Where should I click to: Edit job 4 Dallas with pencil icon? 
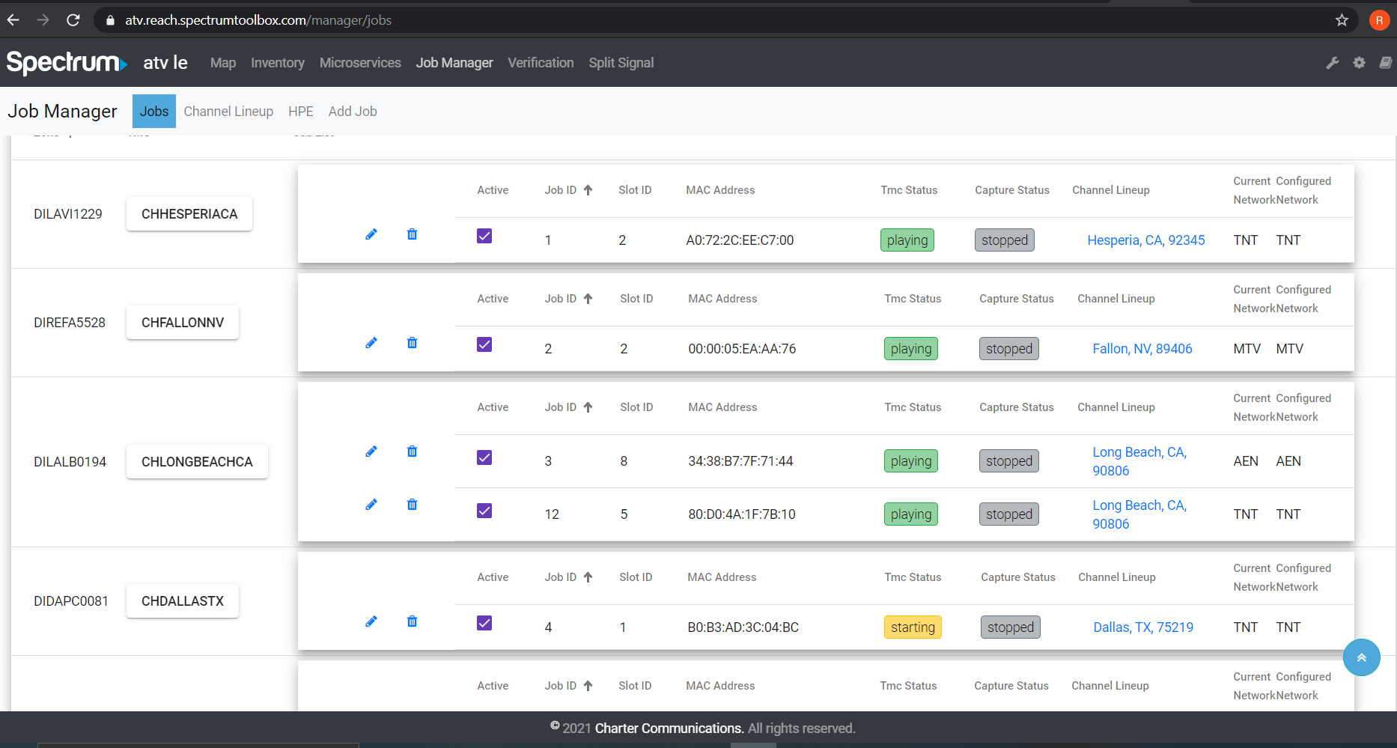(x=371, y=621)
